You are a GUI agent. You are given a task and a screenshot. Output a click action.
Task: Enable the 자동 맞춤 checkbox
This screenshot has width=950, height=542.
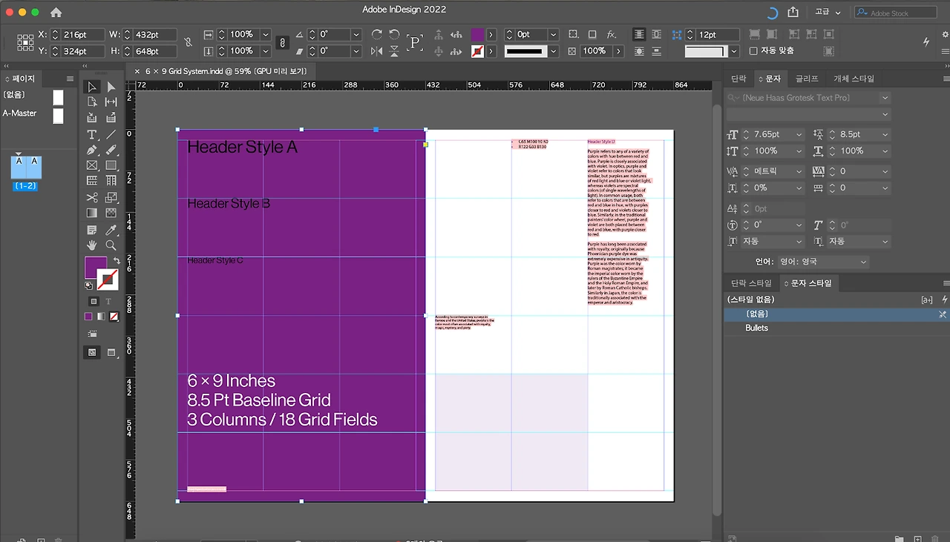click(753, 51)
